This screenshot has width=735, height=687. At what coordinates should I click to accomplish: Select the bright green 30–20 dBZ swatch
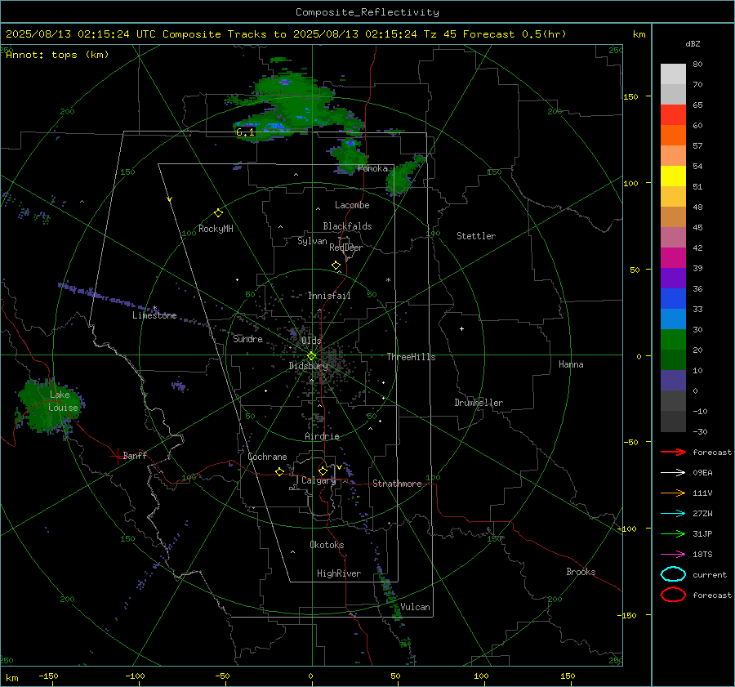673,340
